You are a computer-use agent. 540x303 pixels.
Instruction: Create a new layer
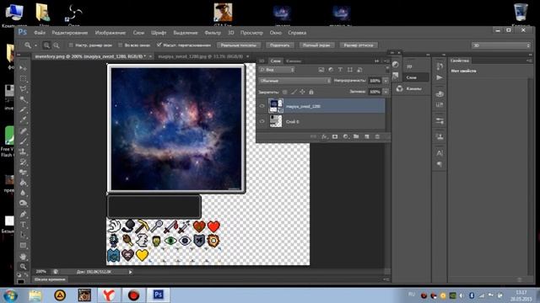367,136
